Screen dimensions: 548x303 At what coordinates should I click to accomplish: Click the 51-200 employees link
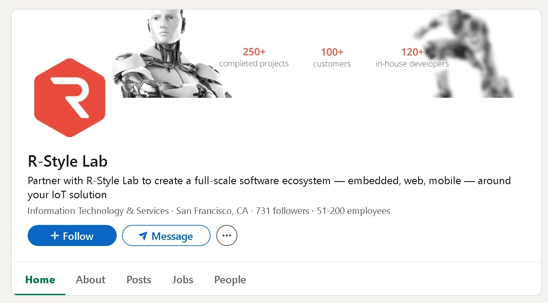354,211
